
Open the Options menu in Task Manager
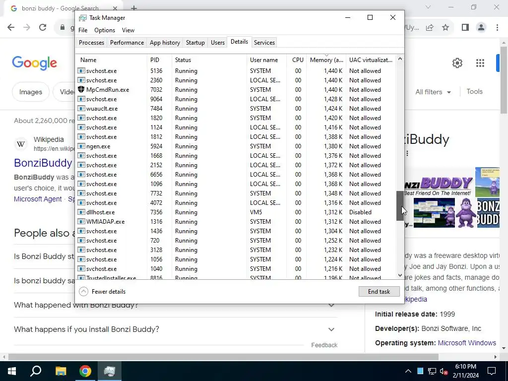pyautogui.click(x=105, y=30)
